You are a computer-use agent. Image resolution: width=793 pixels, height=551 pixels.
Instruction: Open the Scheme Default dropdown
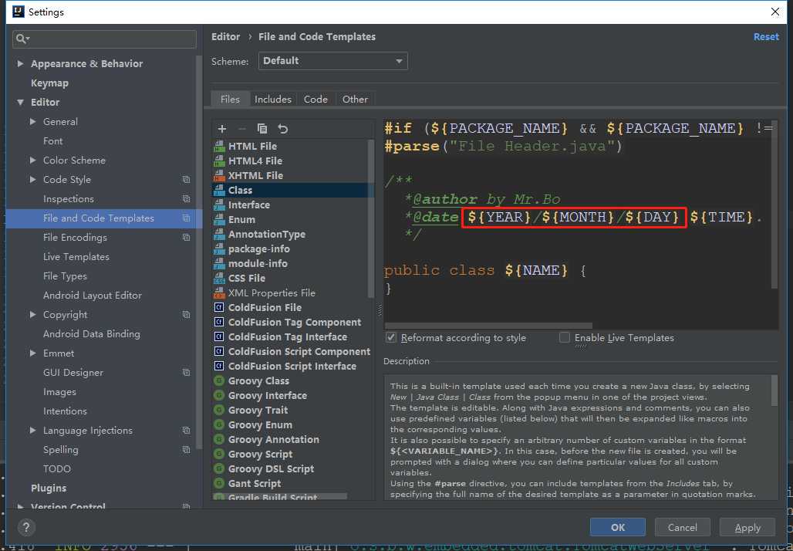click(x=332, y=61)
